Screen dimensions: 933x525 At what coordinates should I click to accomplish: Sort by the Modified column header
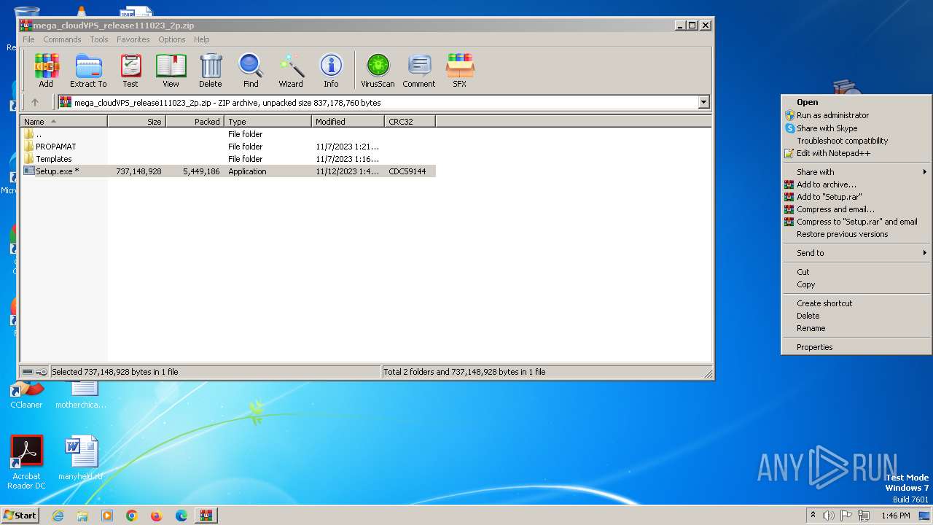click(x=348, y=122)
